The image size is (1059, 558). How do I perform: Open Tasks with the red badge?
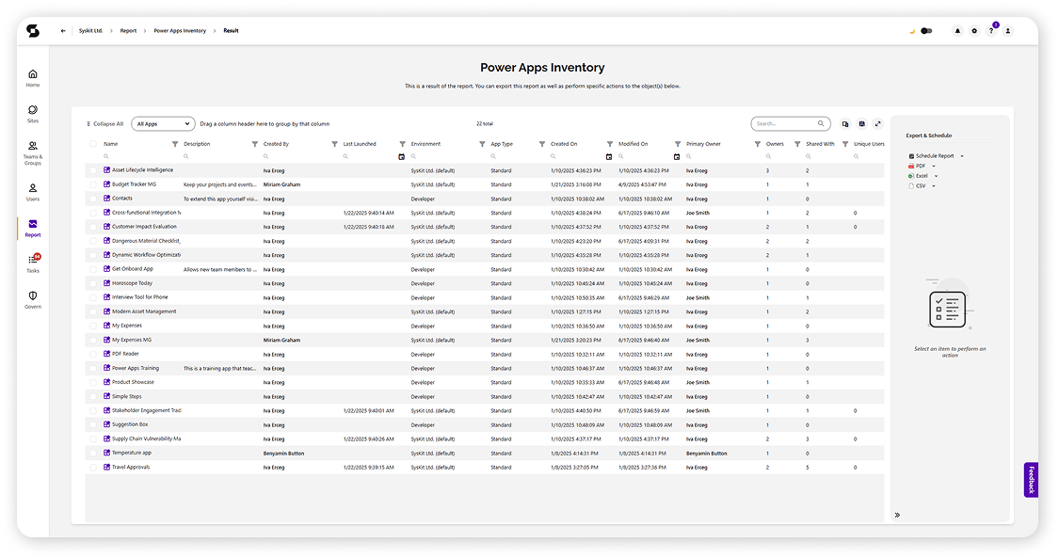(32, 263)
